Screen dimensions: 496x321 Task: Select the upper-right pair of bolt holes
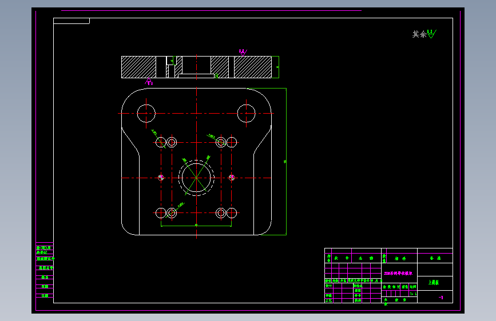pos(226,142)
